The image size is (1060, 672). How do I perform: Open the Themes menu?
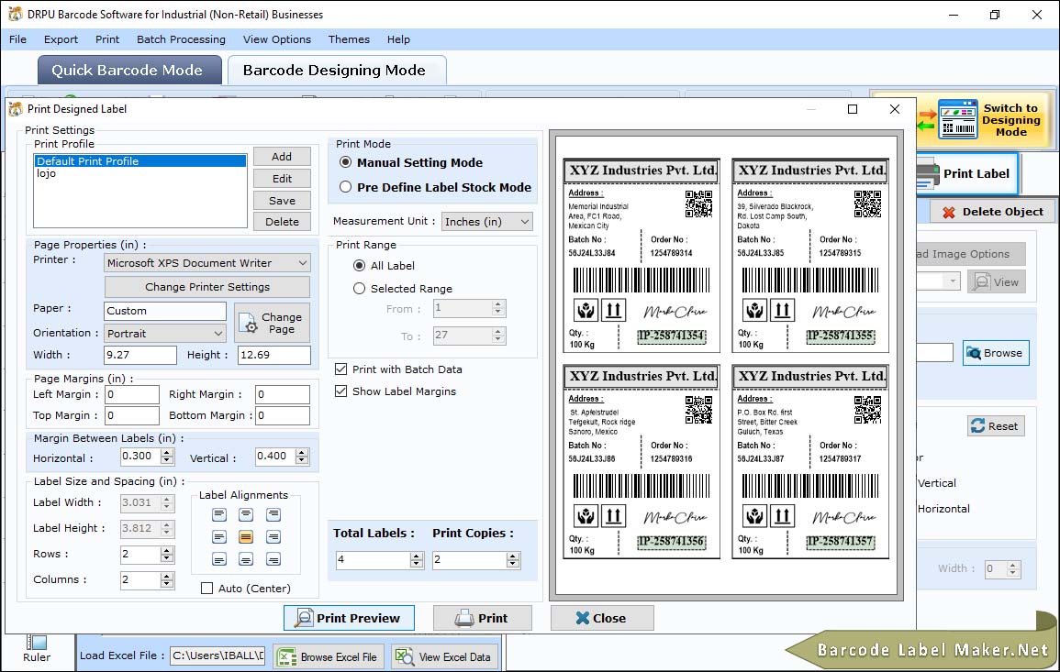349,39
